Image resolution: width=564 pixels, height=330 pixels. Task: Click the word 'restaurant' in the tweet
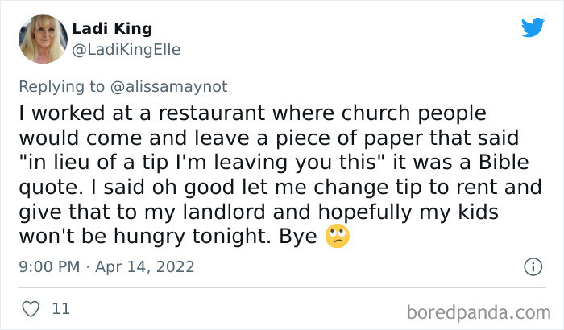211,113
